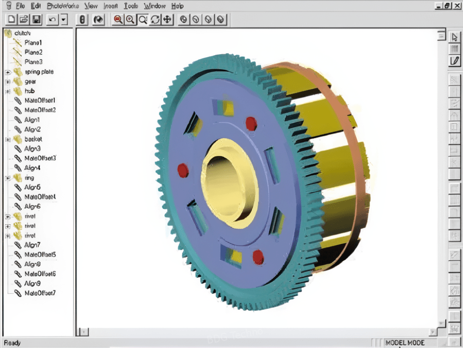This screenshot has height=348, width=463.
Task: Undo the last action via toolbar arrow icon
Action: point(52,20)
